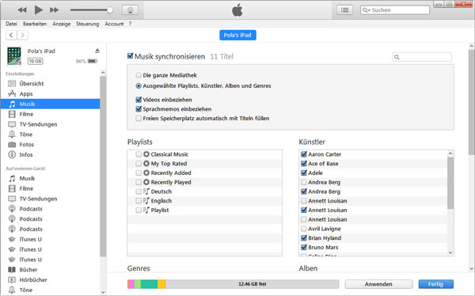
Task: Open the list view icon beside Suchen
Action: click(344, 10)
